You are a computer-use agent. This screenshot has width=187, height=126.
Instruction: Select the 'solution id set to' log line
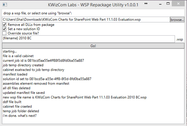47,79
